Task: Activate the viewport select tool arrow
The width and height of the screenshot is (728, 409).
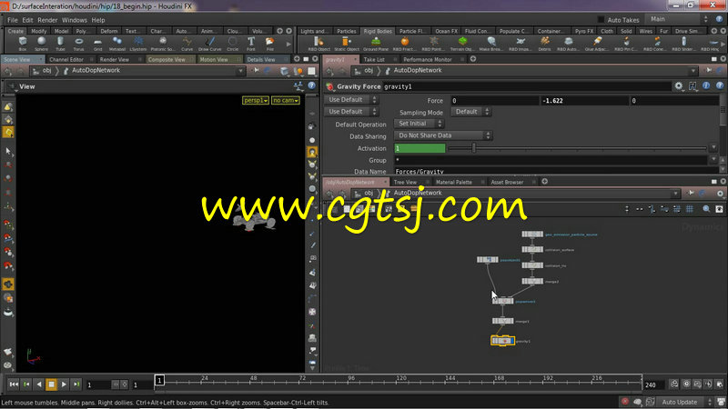Action: (x=8, y=151)
